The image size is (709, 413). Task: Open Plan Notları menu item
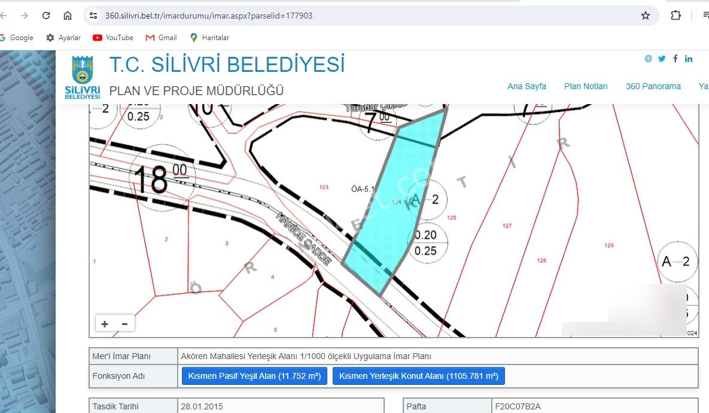click(586, 86)
